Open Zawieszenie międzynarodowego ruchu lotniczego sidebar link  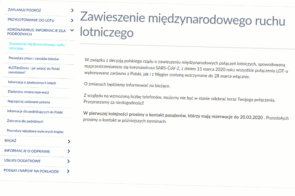tap(37, 46)
